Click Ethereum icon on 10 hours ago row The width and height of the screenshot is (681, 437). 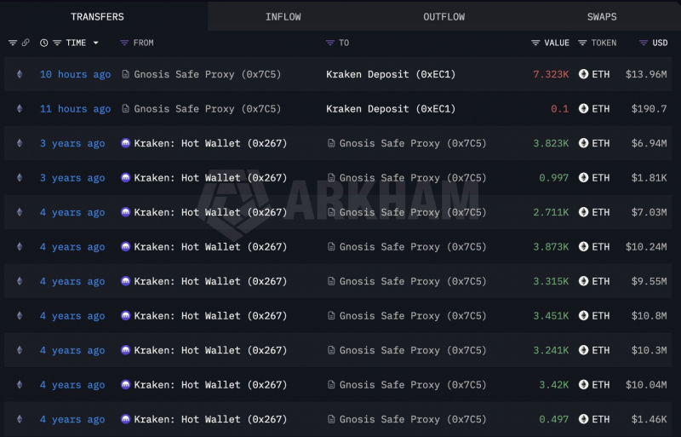20,74
